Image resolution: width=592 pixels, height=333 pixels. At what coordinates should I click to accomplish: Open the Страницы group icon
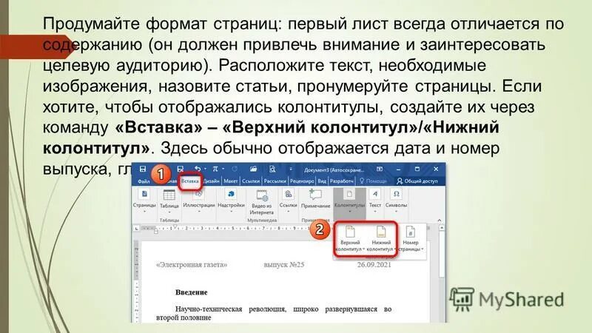[144, 194]
